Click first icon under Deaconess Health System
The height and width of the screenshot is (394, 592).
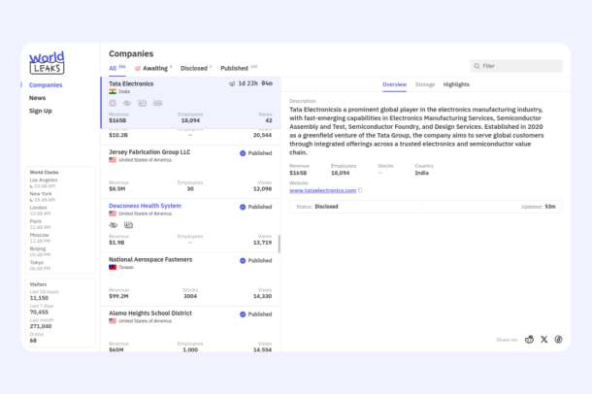click(x=114, y=225)
